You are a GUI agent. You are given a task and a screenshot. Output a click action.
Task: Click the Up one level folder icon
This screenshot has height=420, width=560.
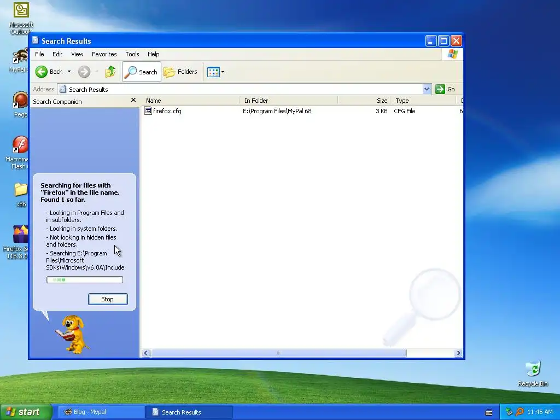pyautogui.click(x=110, y=72)
